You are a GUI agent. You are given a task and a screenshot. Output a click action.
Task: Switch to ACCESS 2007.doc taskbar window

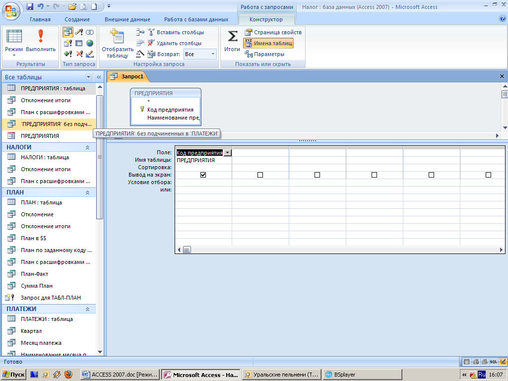click(120, 375)
